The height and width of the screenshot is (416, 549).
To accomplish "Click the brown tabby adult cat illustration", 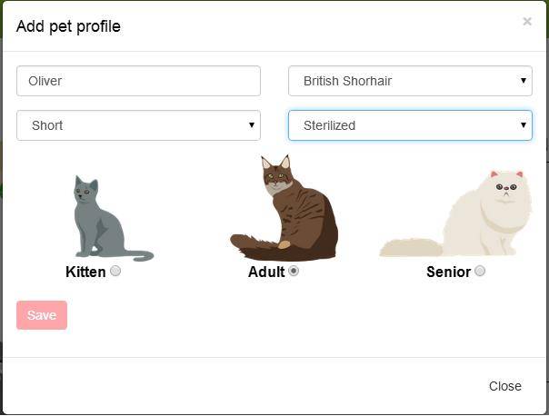I will pos(284,208).
